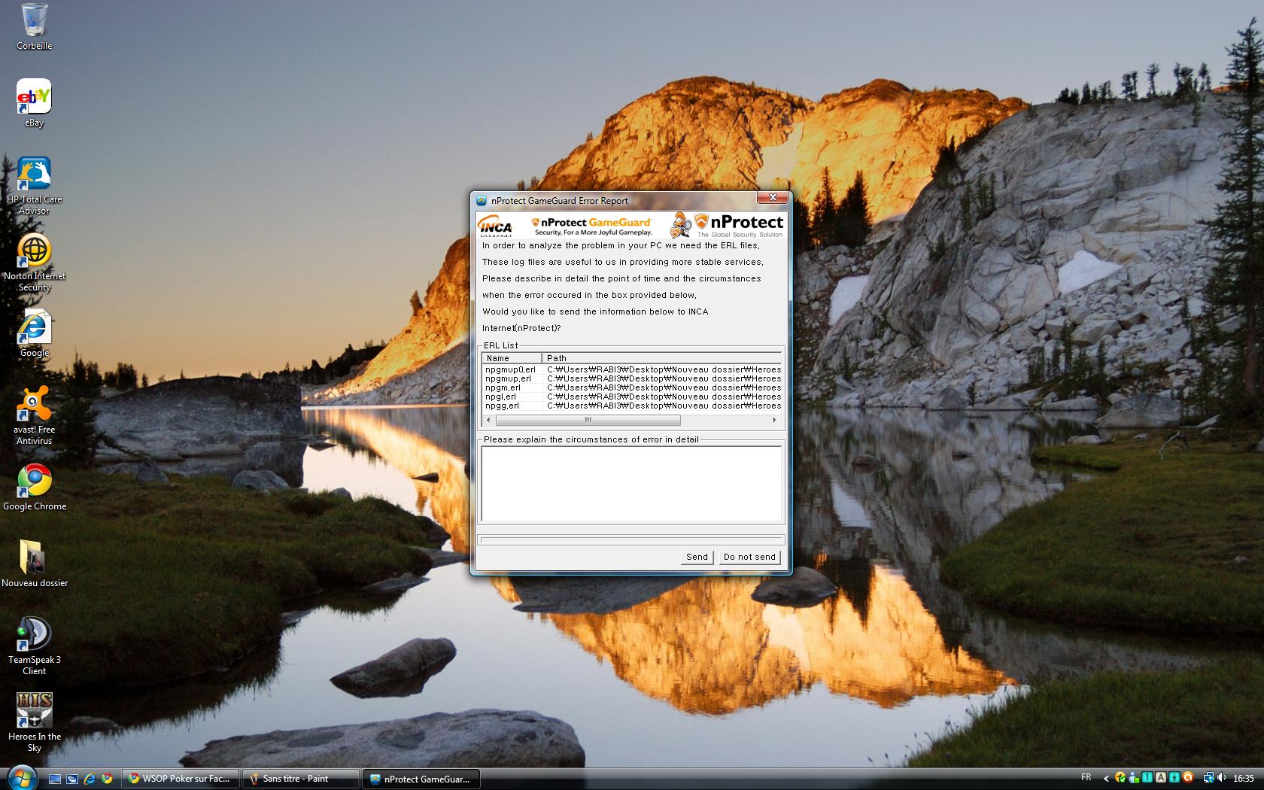Click the 16:35 system clock

(x=1244, y=778)
